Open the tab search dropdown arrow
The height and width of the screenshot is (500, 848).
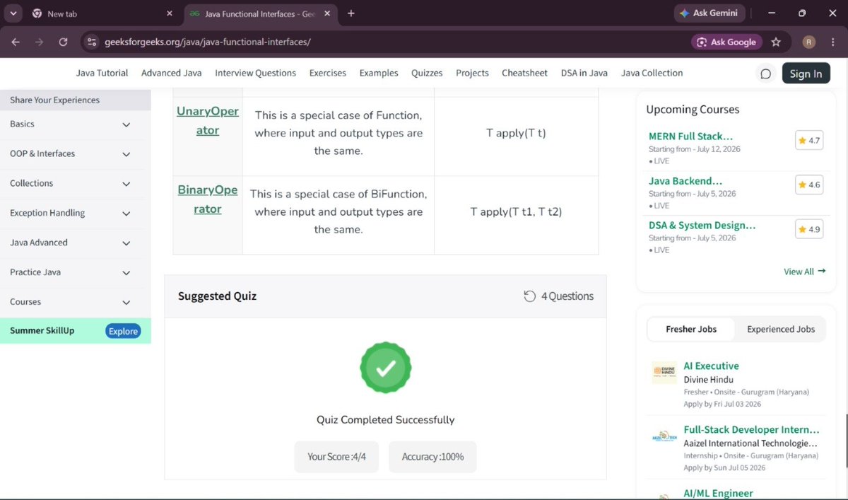pyautogui.click(x=13, y=13)
